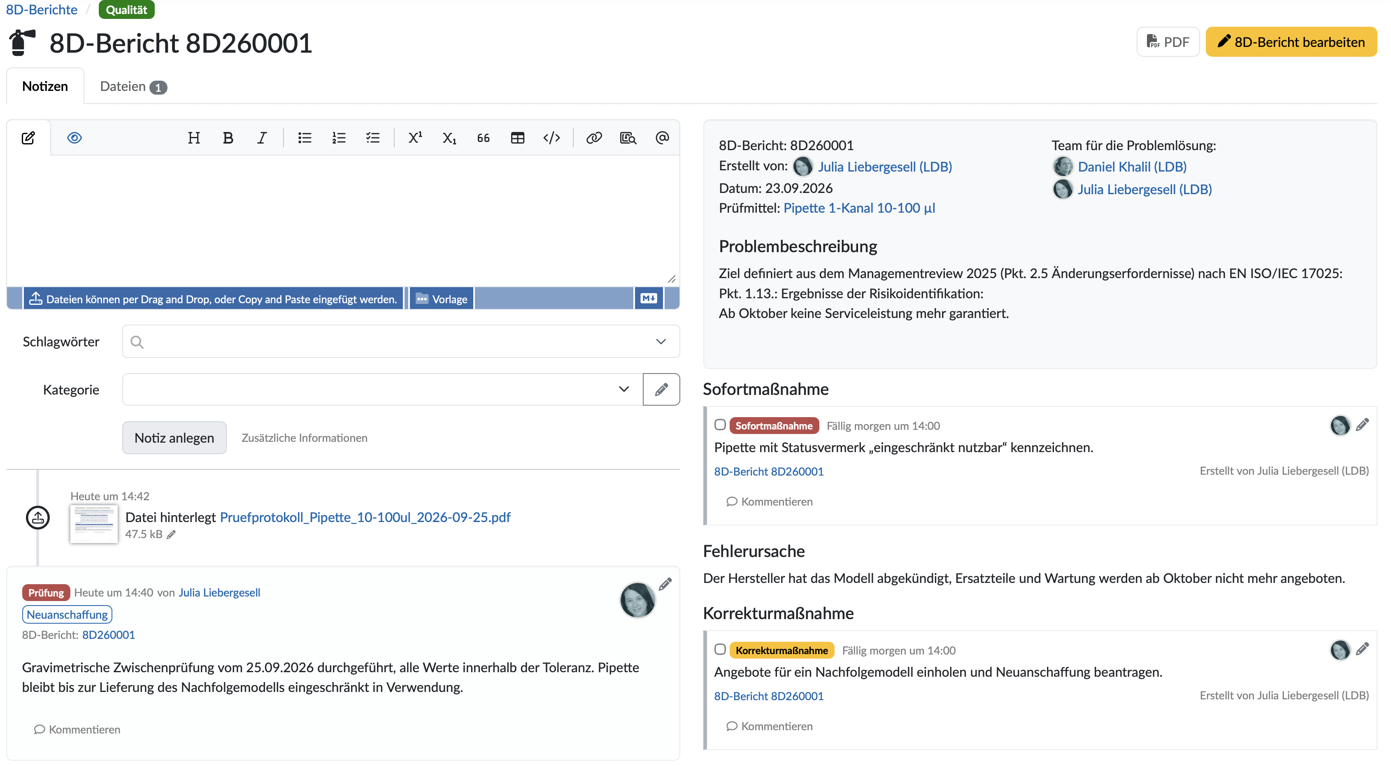Check off the Korrekturmaßnahme task
This screenshot has width=1391, height=766.
[x=720, y=650]
